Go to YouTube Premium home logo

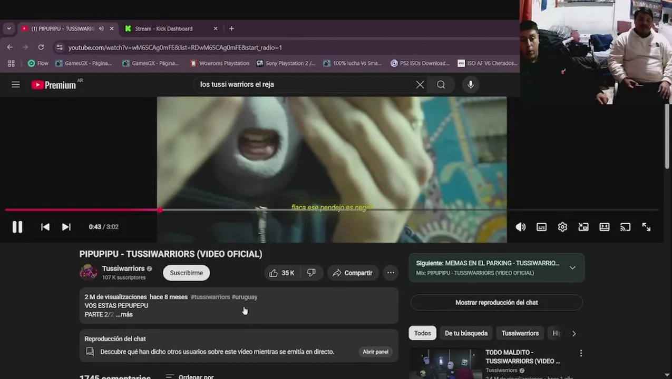coord(54,85)
